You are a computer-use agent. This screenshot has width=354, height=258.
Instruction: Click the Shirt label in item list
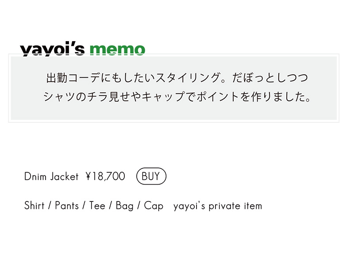point(34,205)
